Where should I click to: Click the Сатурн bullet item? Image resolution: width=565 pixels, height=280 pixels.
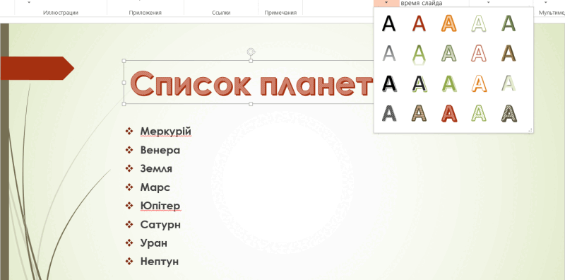point(160,224)
